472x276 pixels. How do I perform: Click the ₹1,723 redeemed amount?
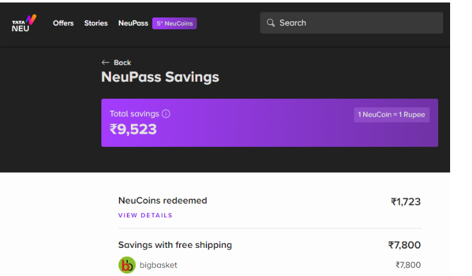pos(406,202)
